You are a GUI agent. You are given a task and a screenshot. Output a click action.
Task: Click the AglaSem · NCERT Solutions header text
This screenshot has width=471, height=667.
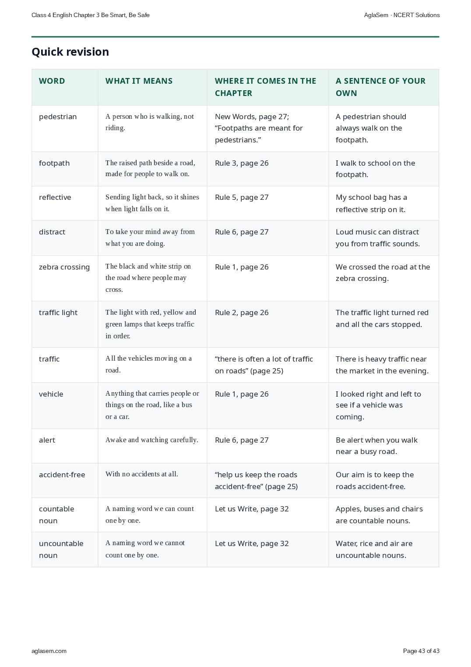pos(402,15)
